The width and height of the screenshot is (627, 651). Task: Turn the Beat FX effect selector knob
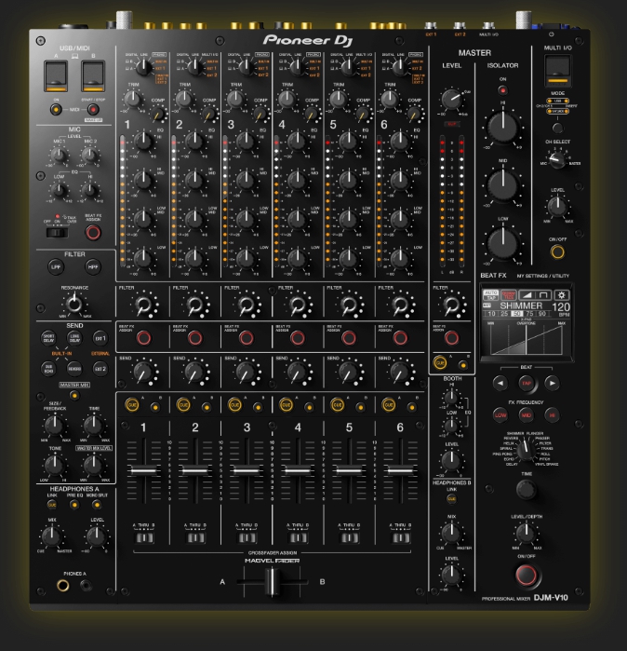click(x=527, y=451)
